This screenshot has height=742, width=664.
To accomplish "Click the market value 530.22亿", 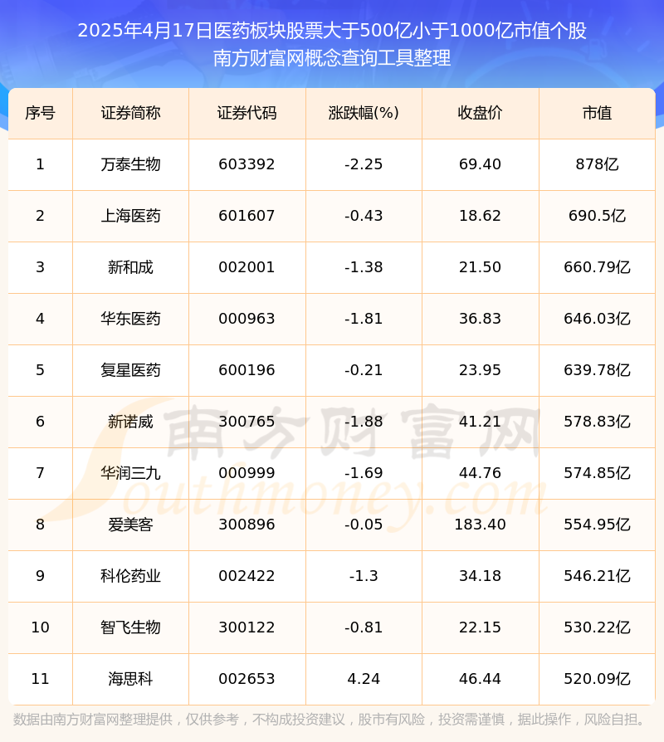I will click(598, 627).
